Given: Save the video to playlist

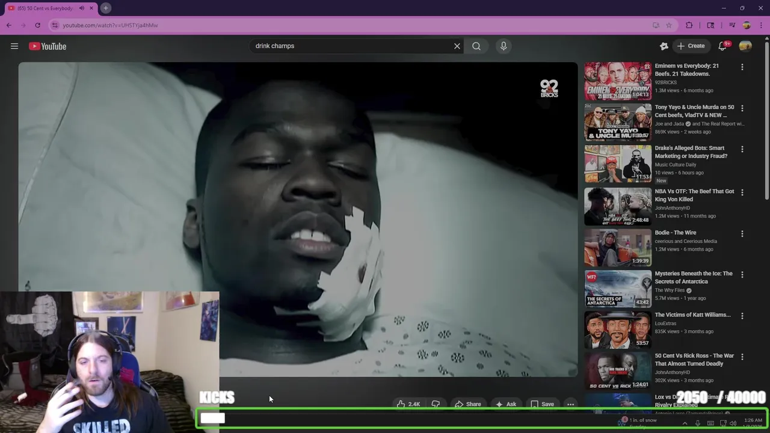Looking at the screenshot, I should (x=542, y=404).
